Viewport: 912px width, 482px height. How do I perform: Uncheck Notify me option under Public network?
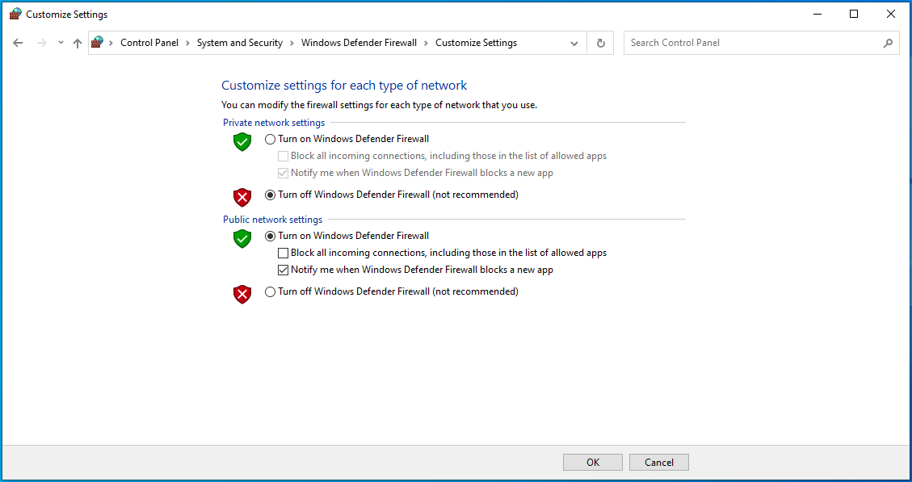pos(283,270)
